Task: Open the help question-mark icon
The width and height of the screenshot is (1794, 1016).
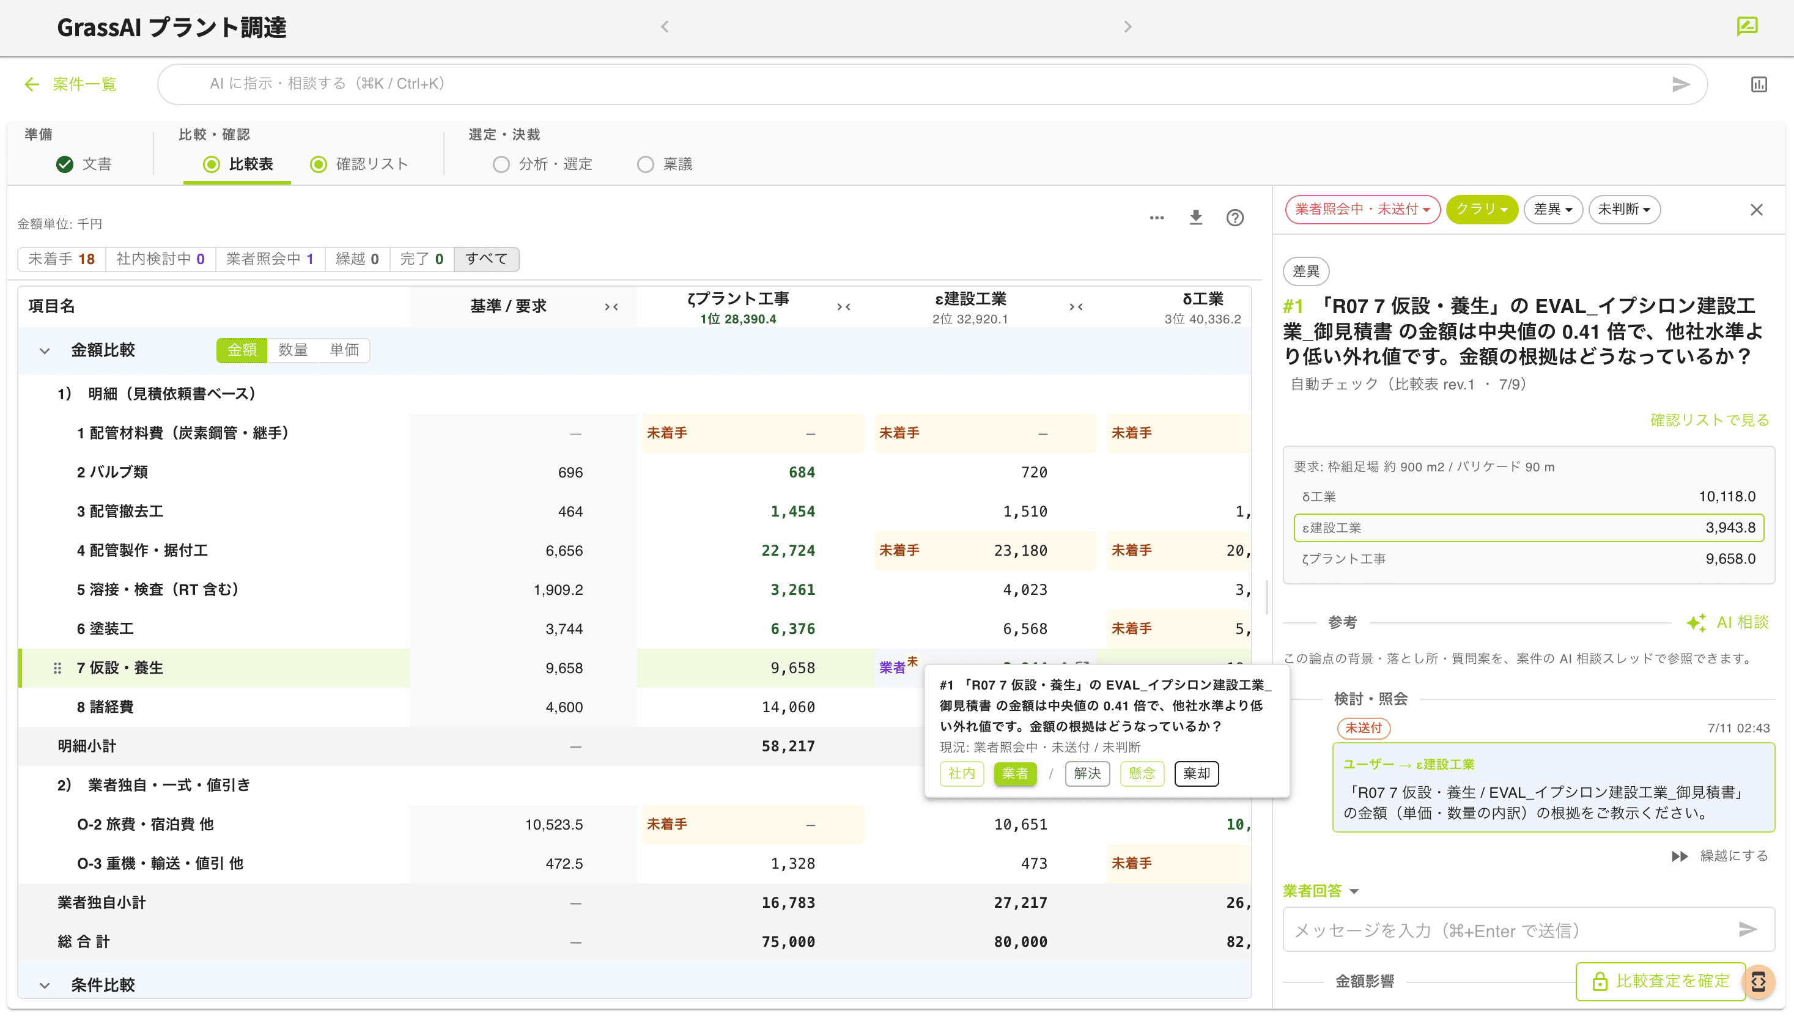Action: (1235, 218)
